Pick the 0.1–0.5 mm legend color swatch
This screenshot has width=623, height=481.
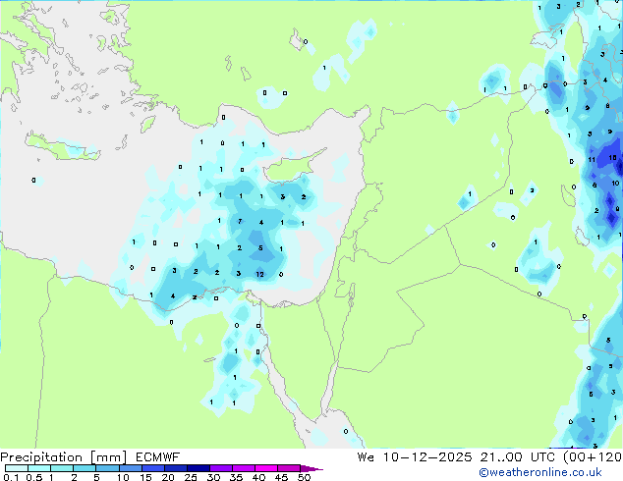pyautogui.click(x=17, y=468)
